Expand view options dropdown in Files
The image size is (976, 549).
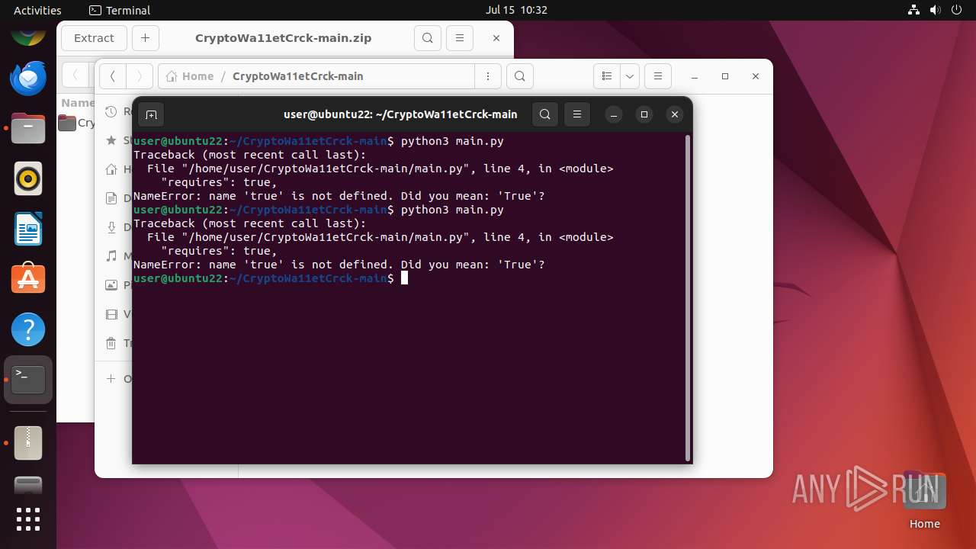click(x=630, y=76)
